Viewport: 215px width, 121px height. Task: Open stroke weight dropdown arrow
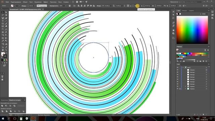pos(35,6)
